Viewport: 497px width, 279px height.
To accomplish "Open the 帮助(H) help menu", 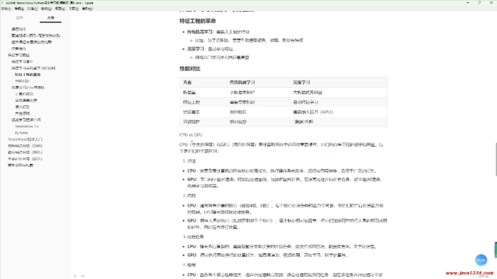I will 87,9.
